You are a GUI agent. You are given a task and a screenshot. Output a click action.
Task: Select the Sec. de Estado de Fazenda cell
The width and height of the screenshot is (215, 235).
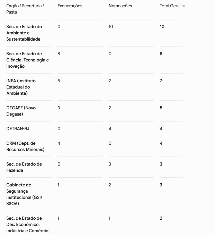[24, 167]
